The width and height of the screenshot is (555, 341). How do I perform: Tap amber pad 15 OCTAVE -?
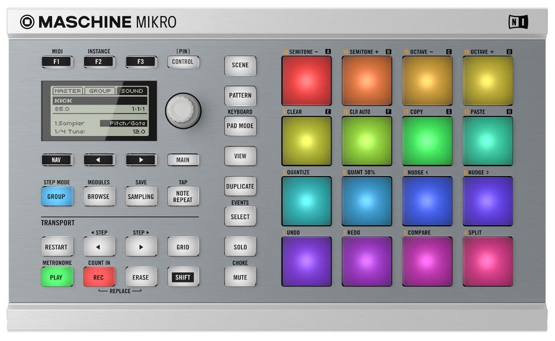(x=427, y=81)
